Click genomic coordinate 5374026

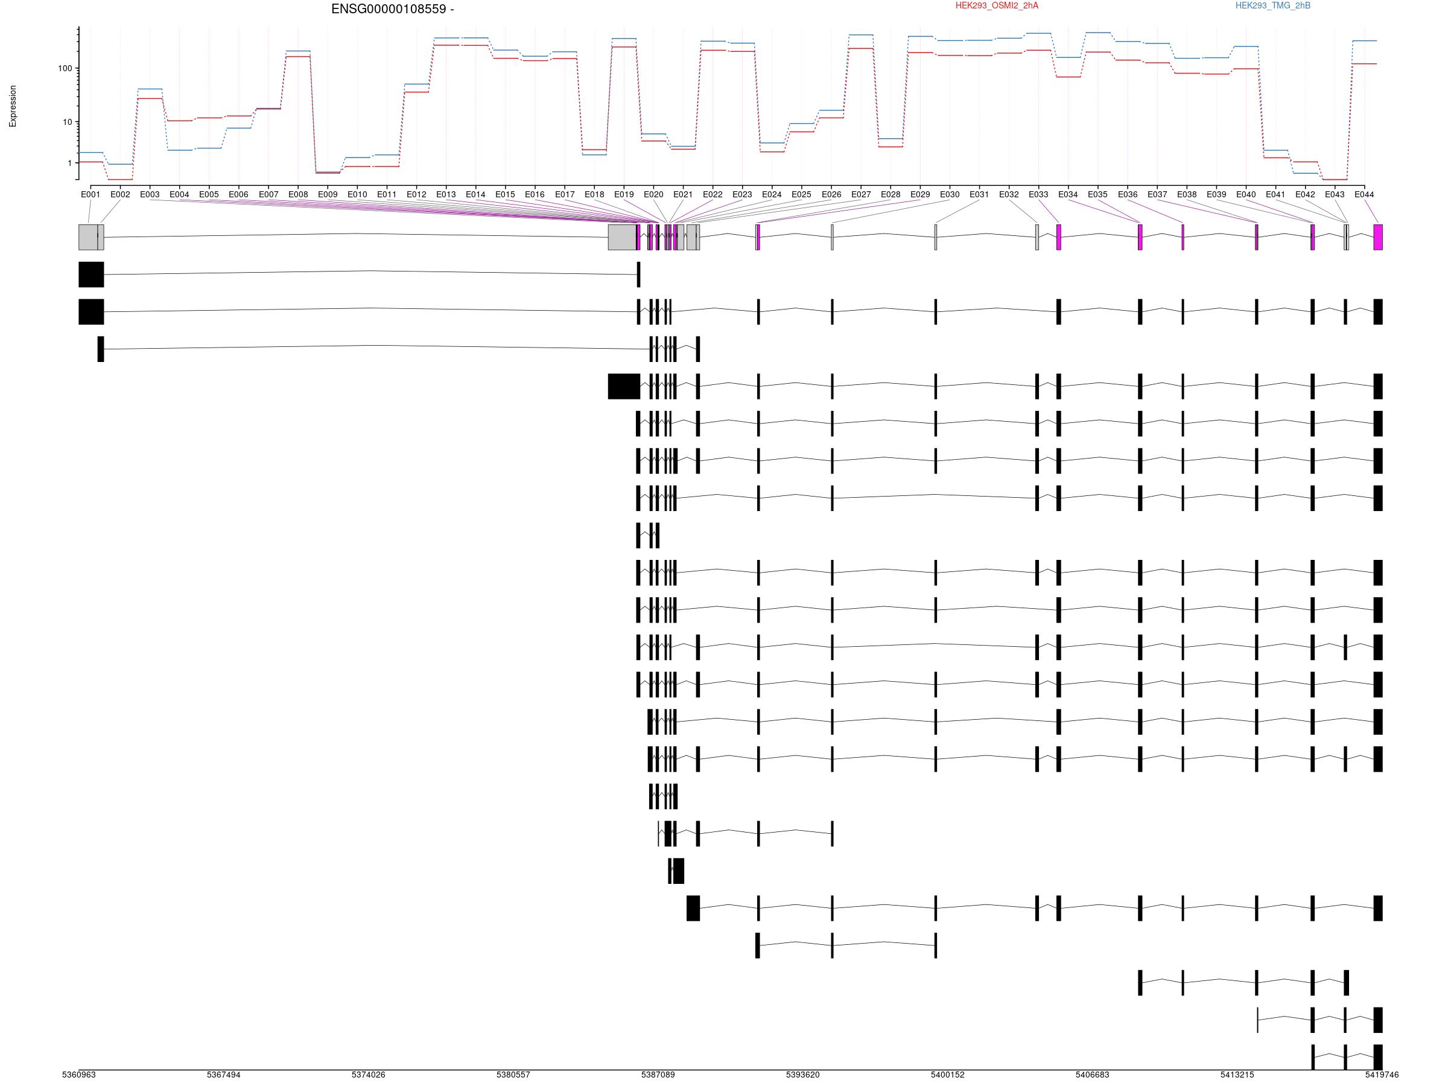click(x=369, y=1075)
